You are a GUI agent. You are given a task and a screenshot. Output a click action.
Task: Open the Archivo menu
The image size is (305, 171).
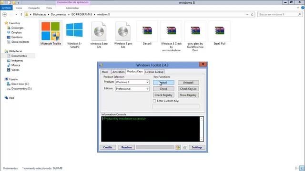click(x=6, y=8)
